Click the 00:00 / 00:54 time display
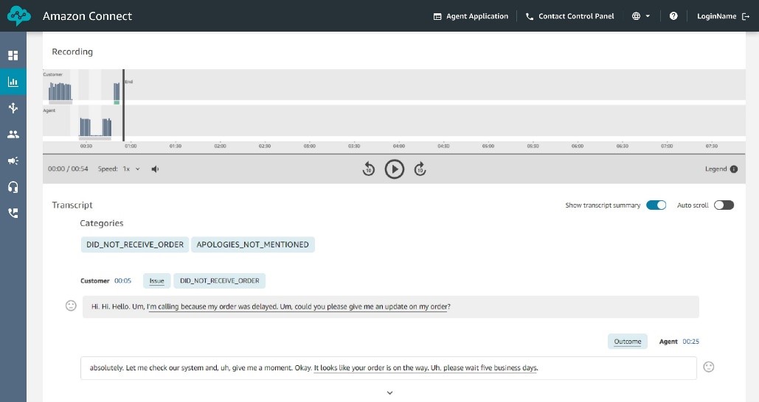 (68, 169)
